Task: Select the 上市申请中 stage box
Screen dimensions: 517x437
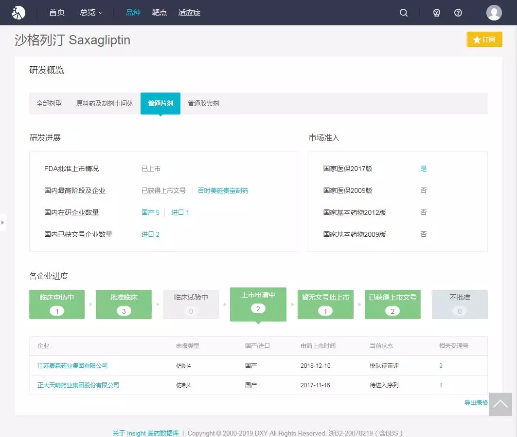Action: pos(258,304)
